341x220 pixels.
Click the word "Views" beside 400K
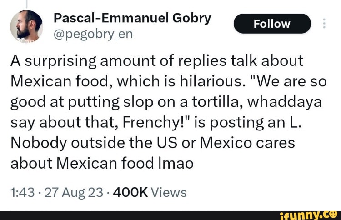click(x=168, y=192)
